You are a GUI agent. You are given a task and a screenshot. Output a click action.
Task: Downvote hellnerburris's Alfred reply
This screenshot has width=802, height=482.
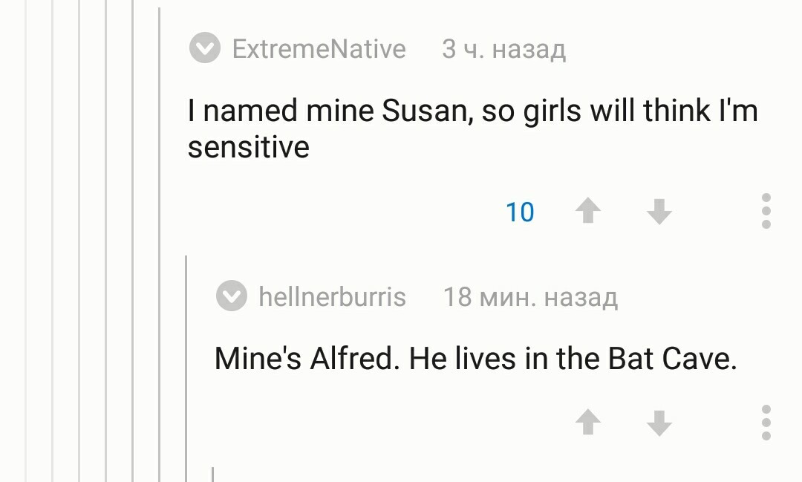pos(659,423)
